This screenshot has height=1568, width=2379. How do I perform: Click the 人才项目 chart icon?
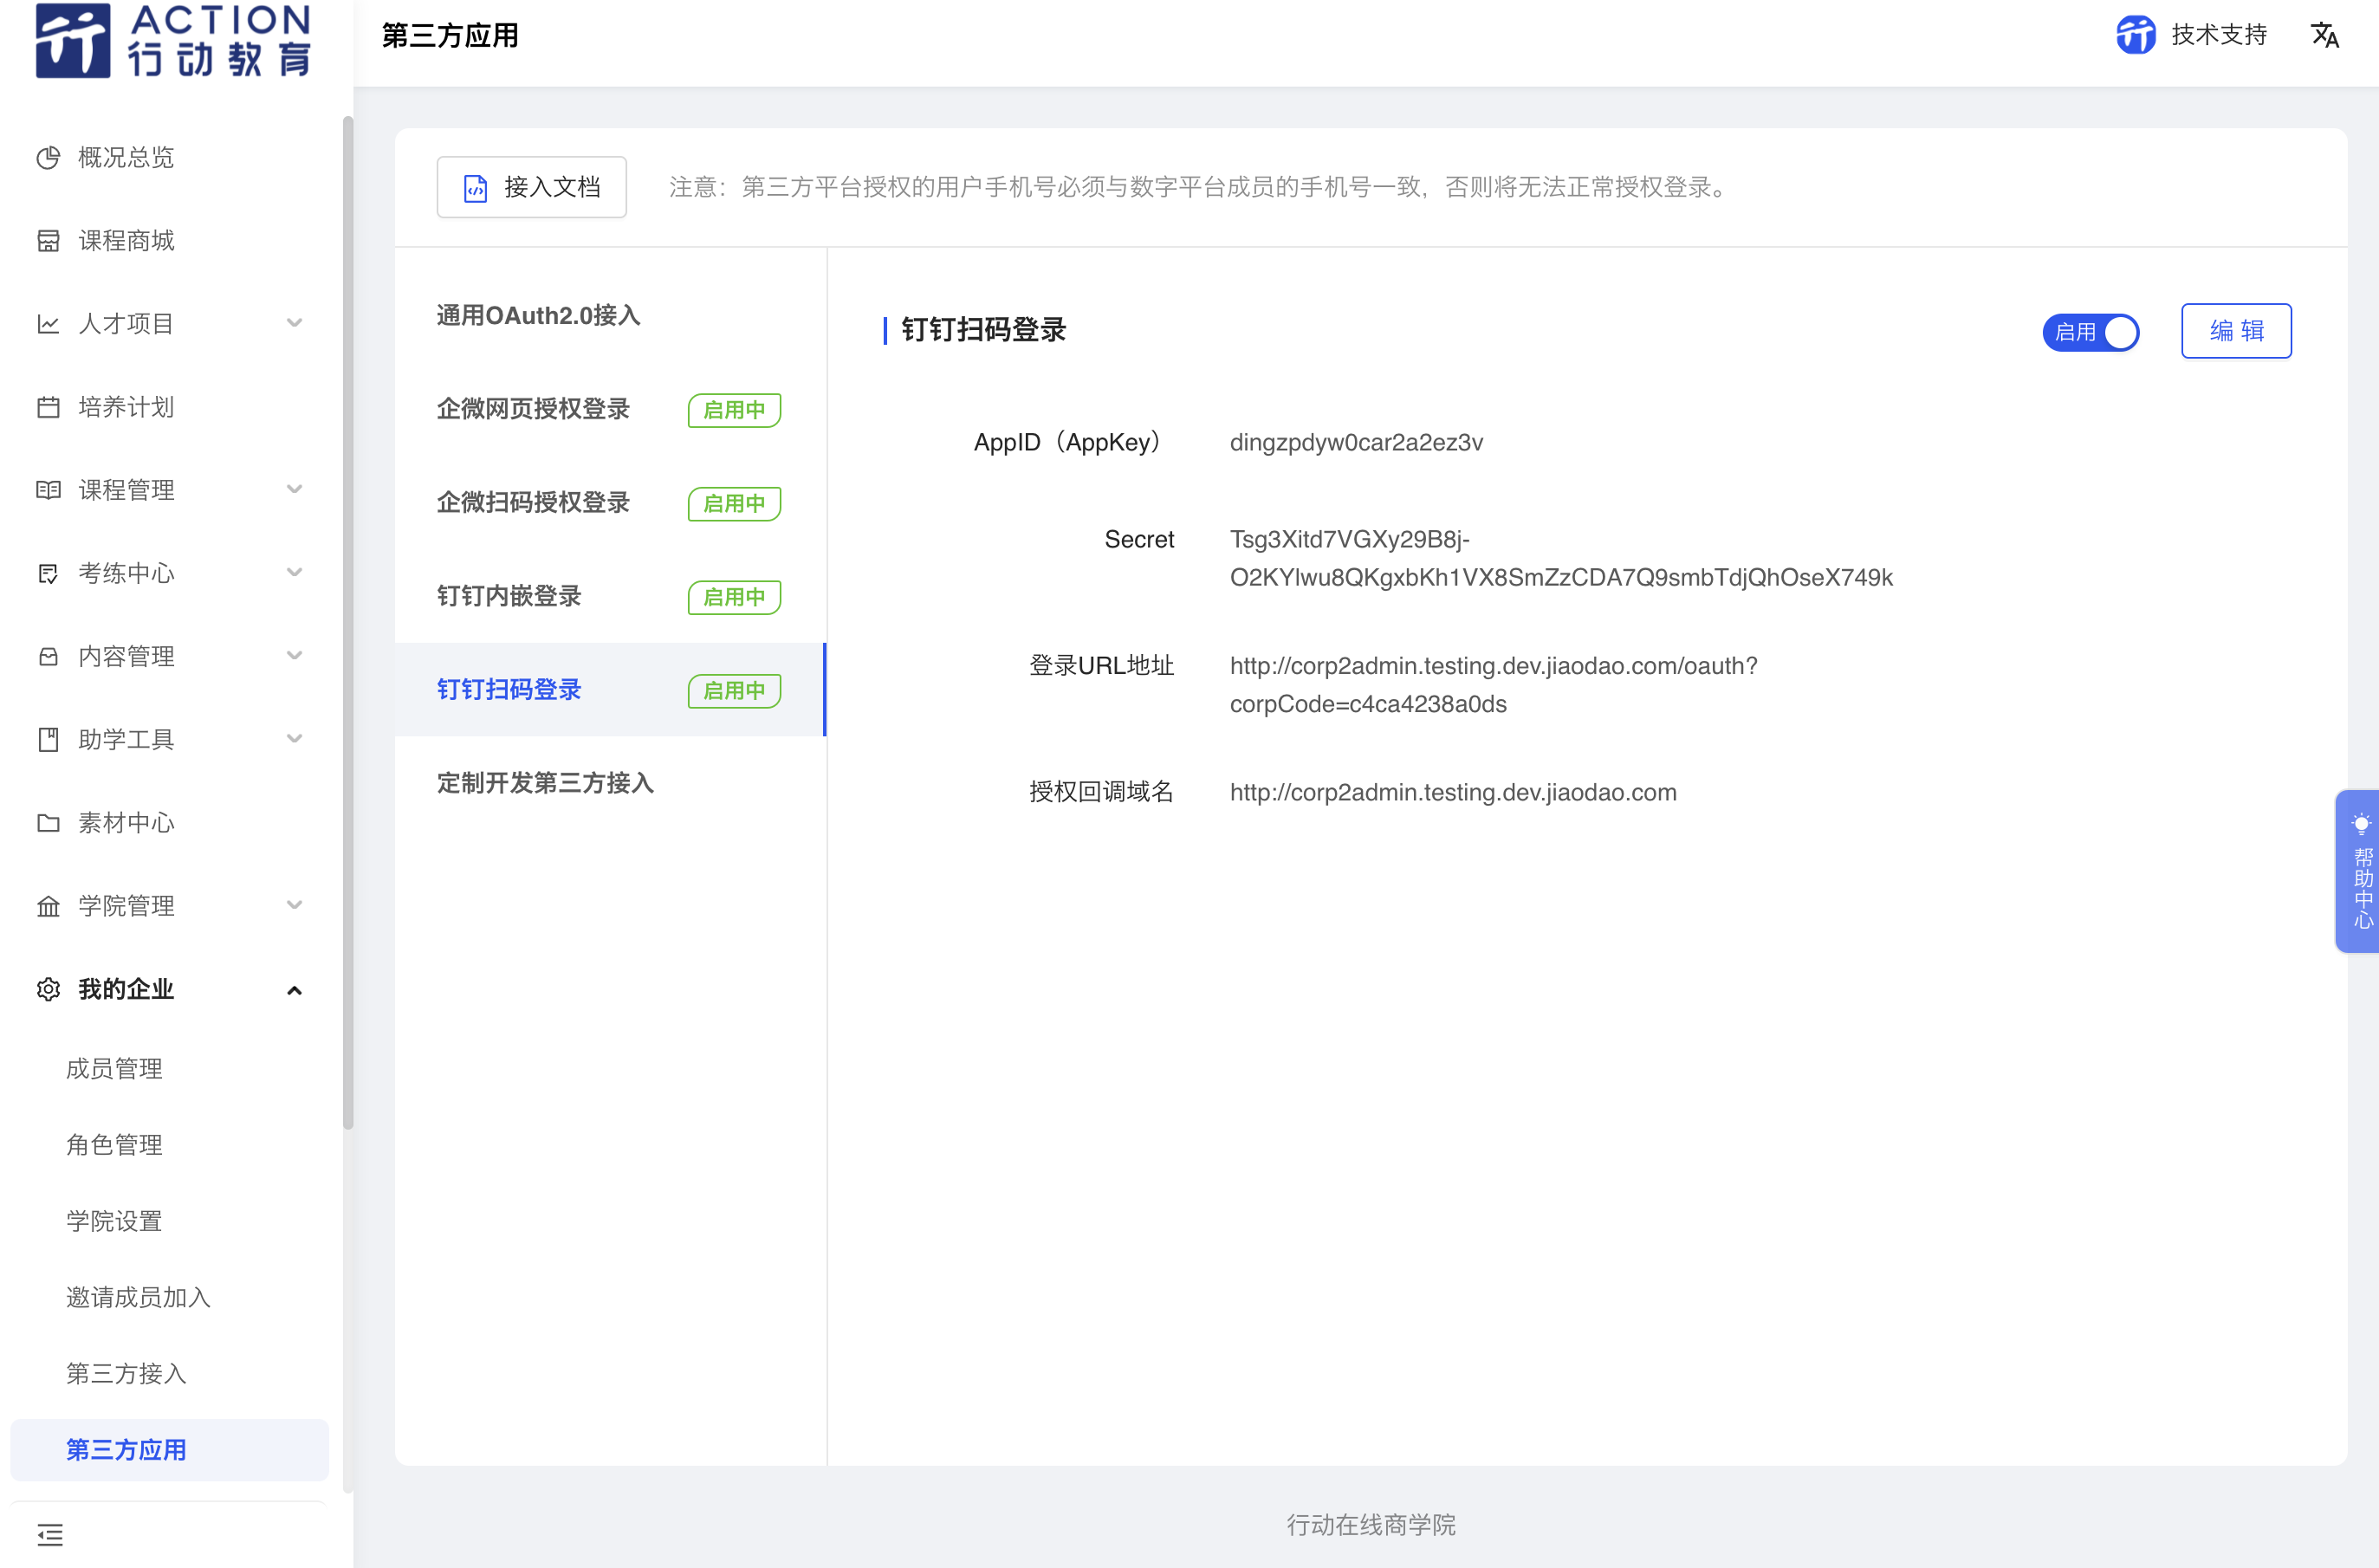48,324
